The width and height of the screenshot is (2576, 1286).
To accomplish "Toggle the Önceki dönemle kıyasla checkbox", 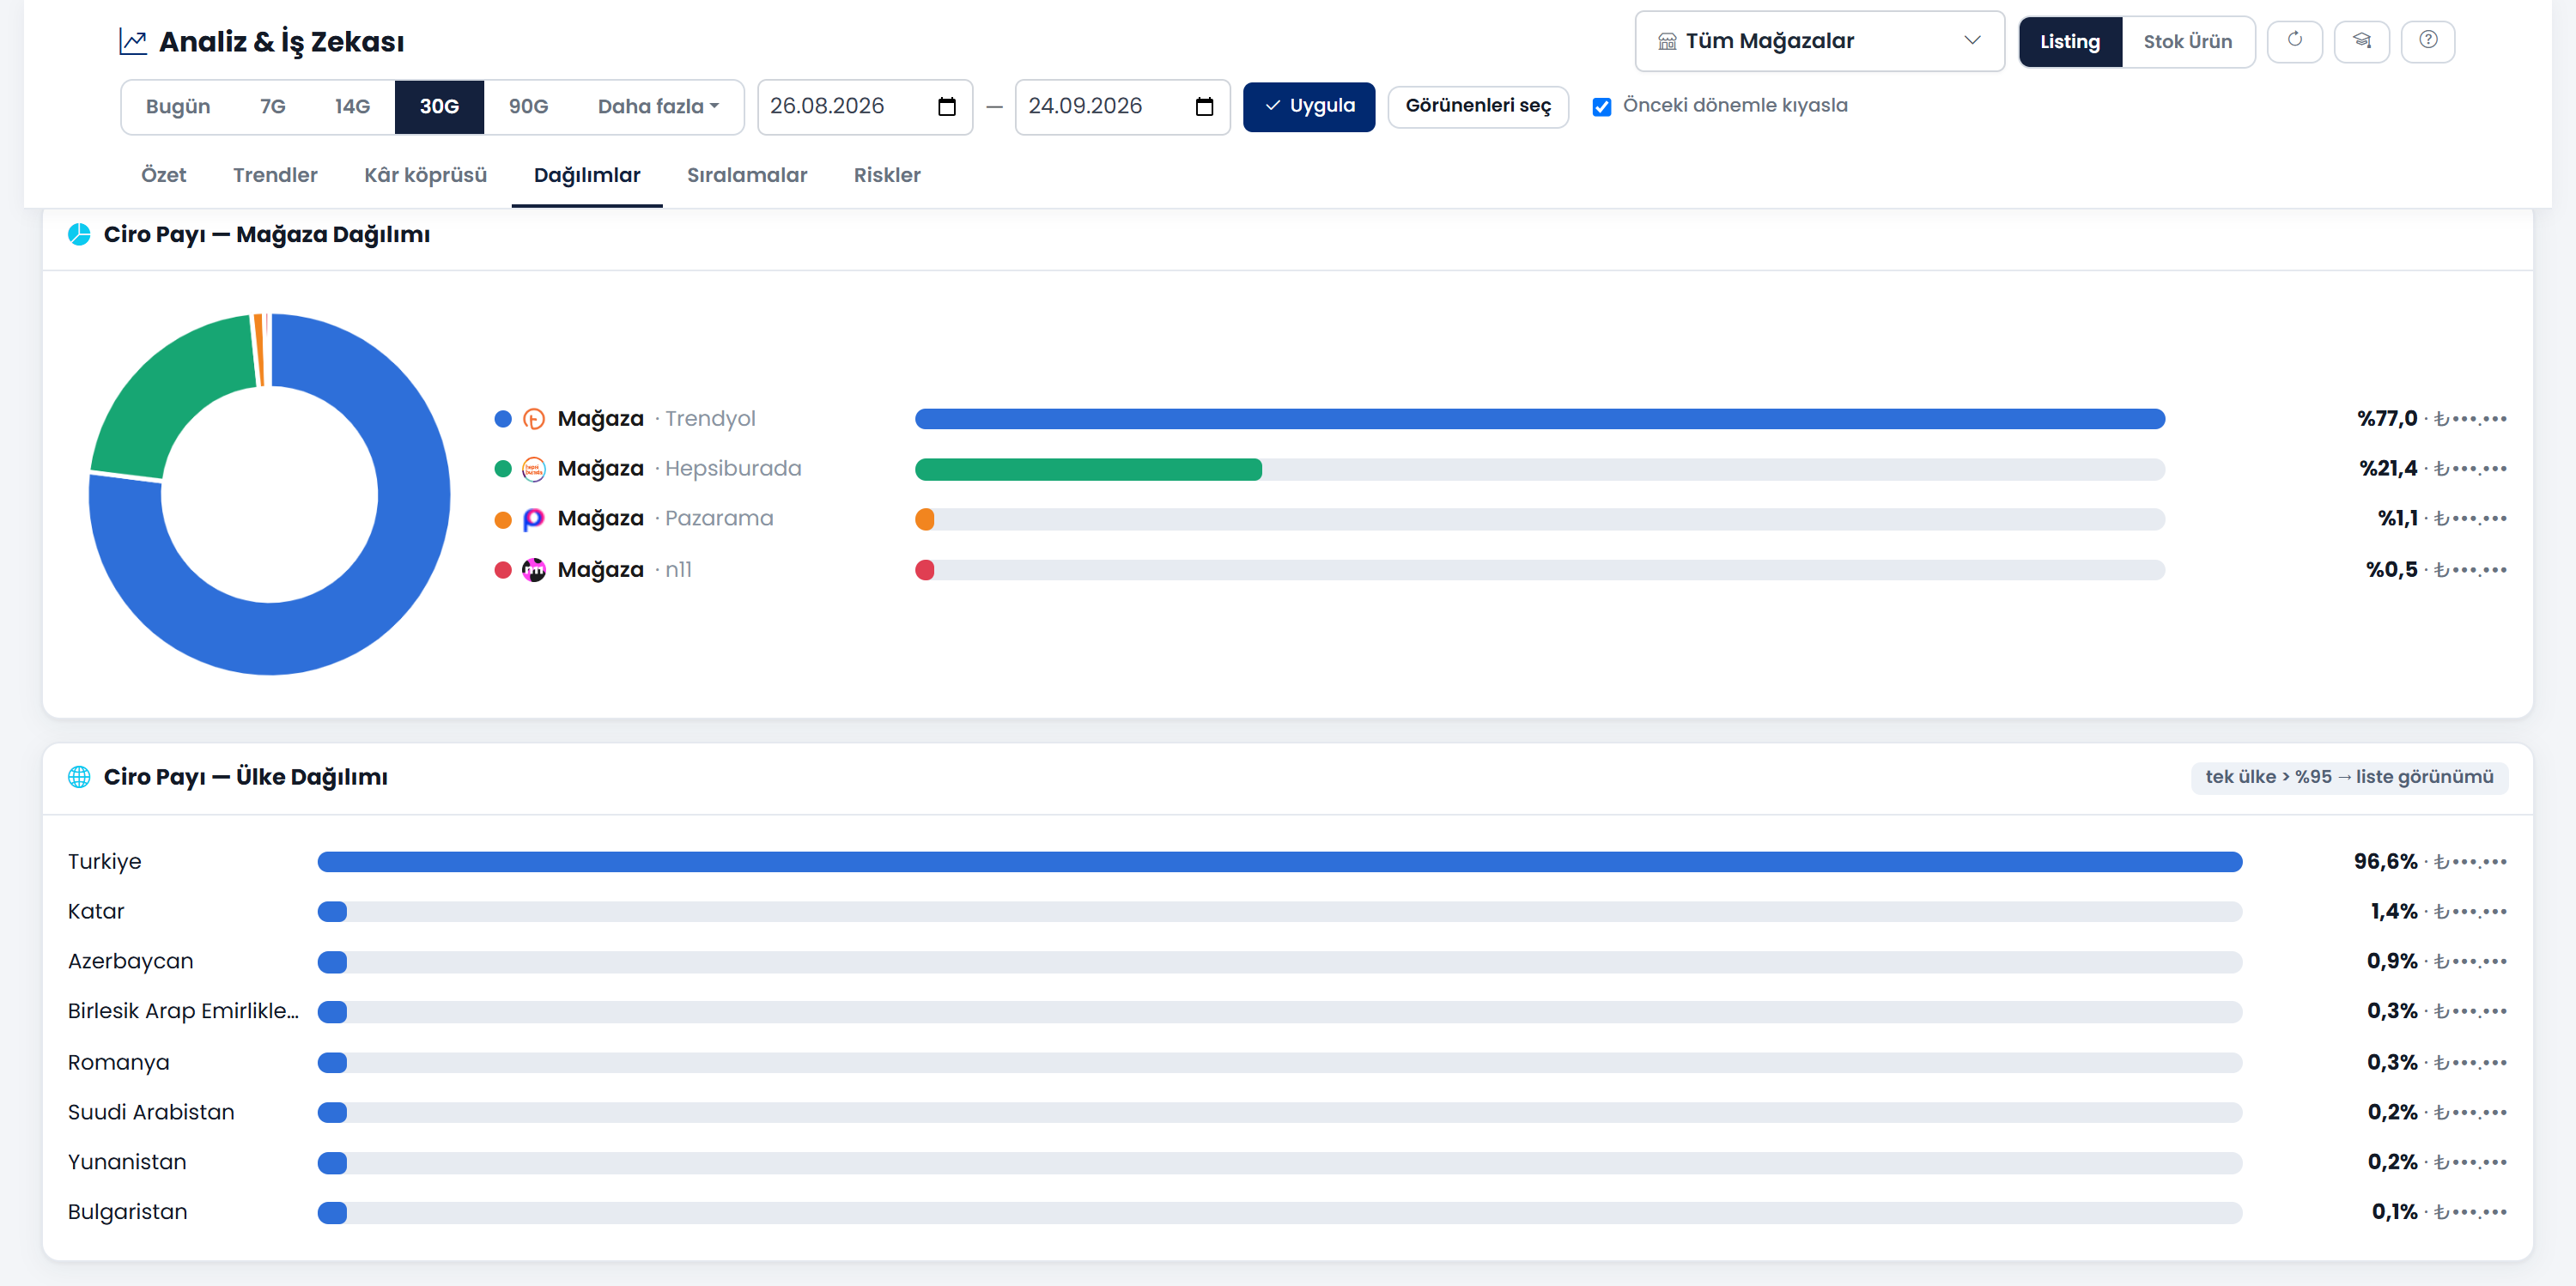I will pos(1601,107).
